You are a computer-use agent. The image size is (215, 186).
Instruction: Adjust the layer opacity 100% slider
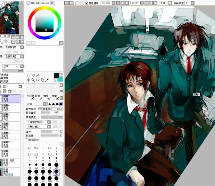point(13,70)
